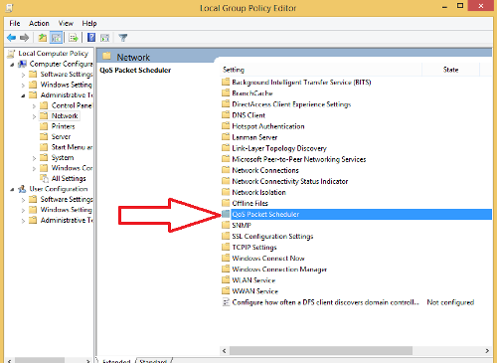Collapse the User Configuration tree node
Image resolution: width=497 pixels, height=363 pixels.
point(12,190)
